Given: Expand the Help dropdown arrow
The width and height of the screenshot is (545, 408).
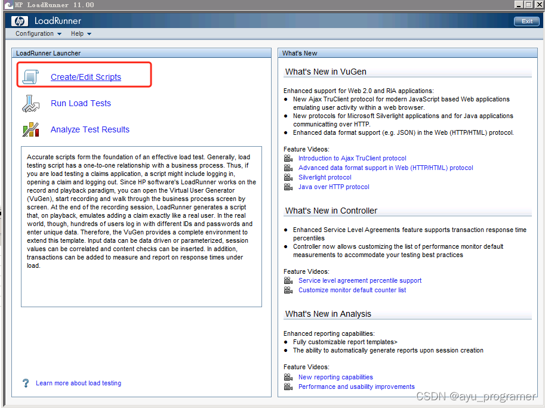Looking at the screenshot, I should [x=90, y=34].
